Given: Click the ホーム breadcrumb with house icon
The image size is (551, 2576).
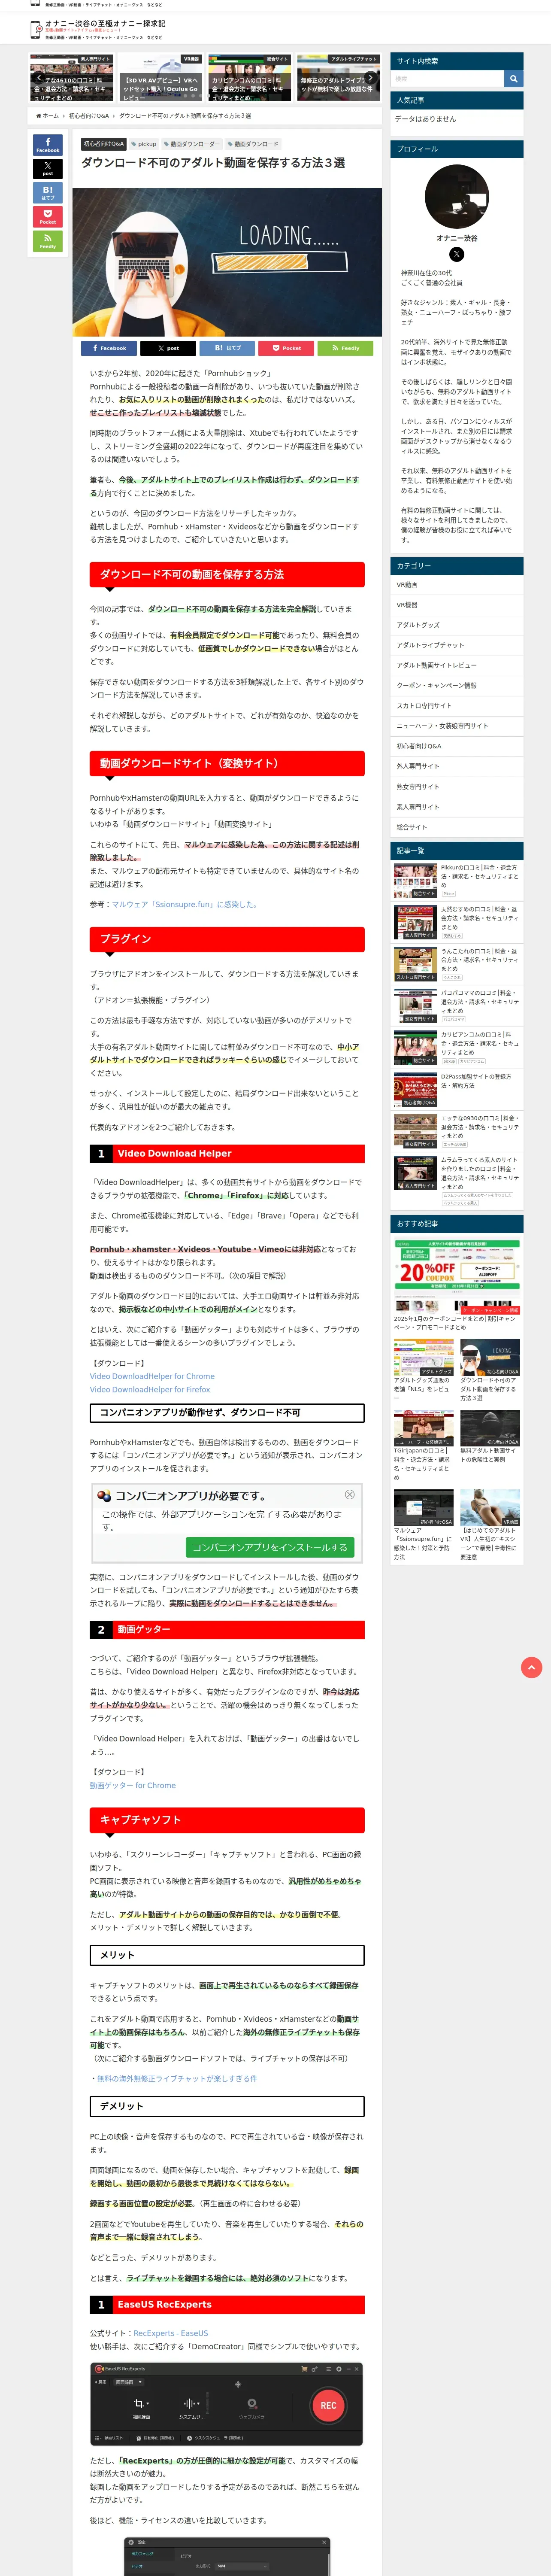Looking at the screenshot, I should (48, 116).
